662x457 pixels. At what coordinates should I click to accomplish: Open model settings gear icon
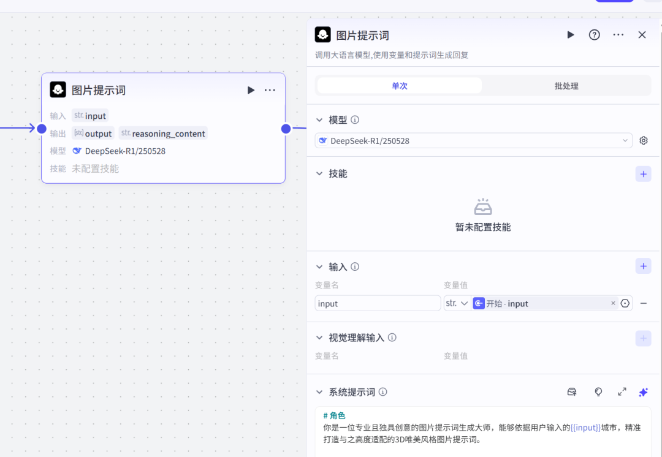(644, 140)
